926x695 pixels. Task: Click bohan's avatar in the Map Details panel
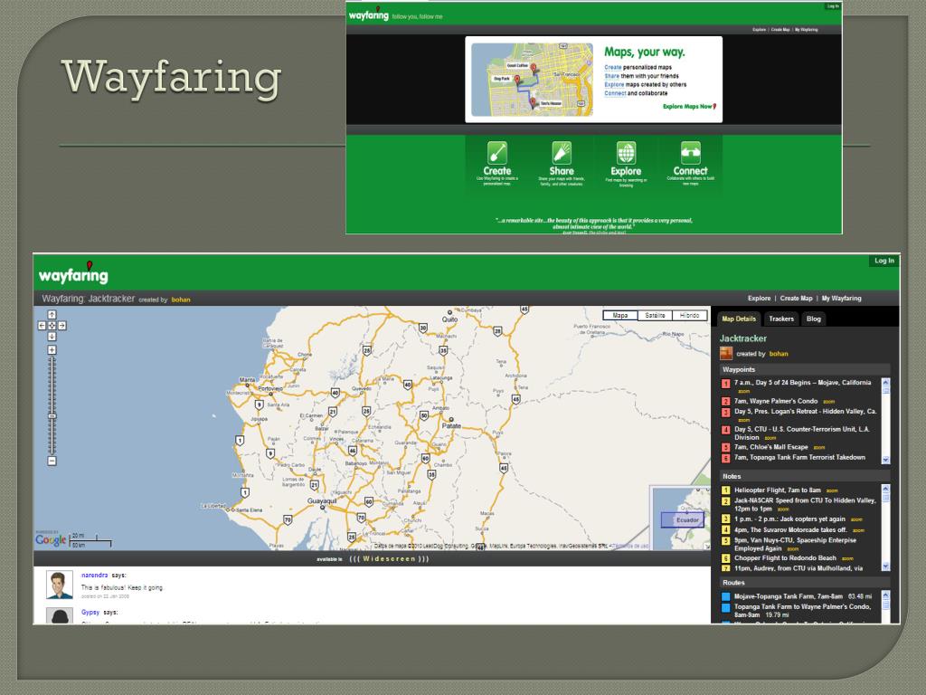pyautogui.click(x=726, y=354)
